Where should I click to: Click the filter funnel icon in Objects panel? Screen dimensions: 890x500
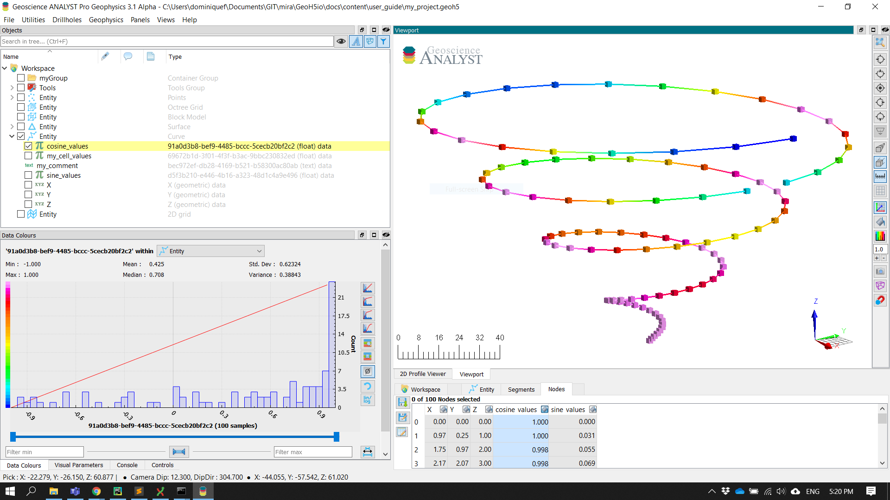click(383, 41)
